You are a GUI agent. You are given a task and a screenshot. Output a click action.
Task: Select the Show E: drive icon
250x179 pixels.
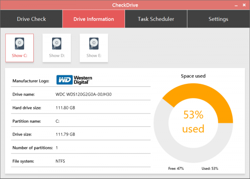pos(94,48)
